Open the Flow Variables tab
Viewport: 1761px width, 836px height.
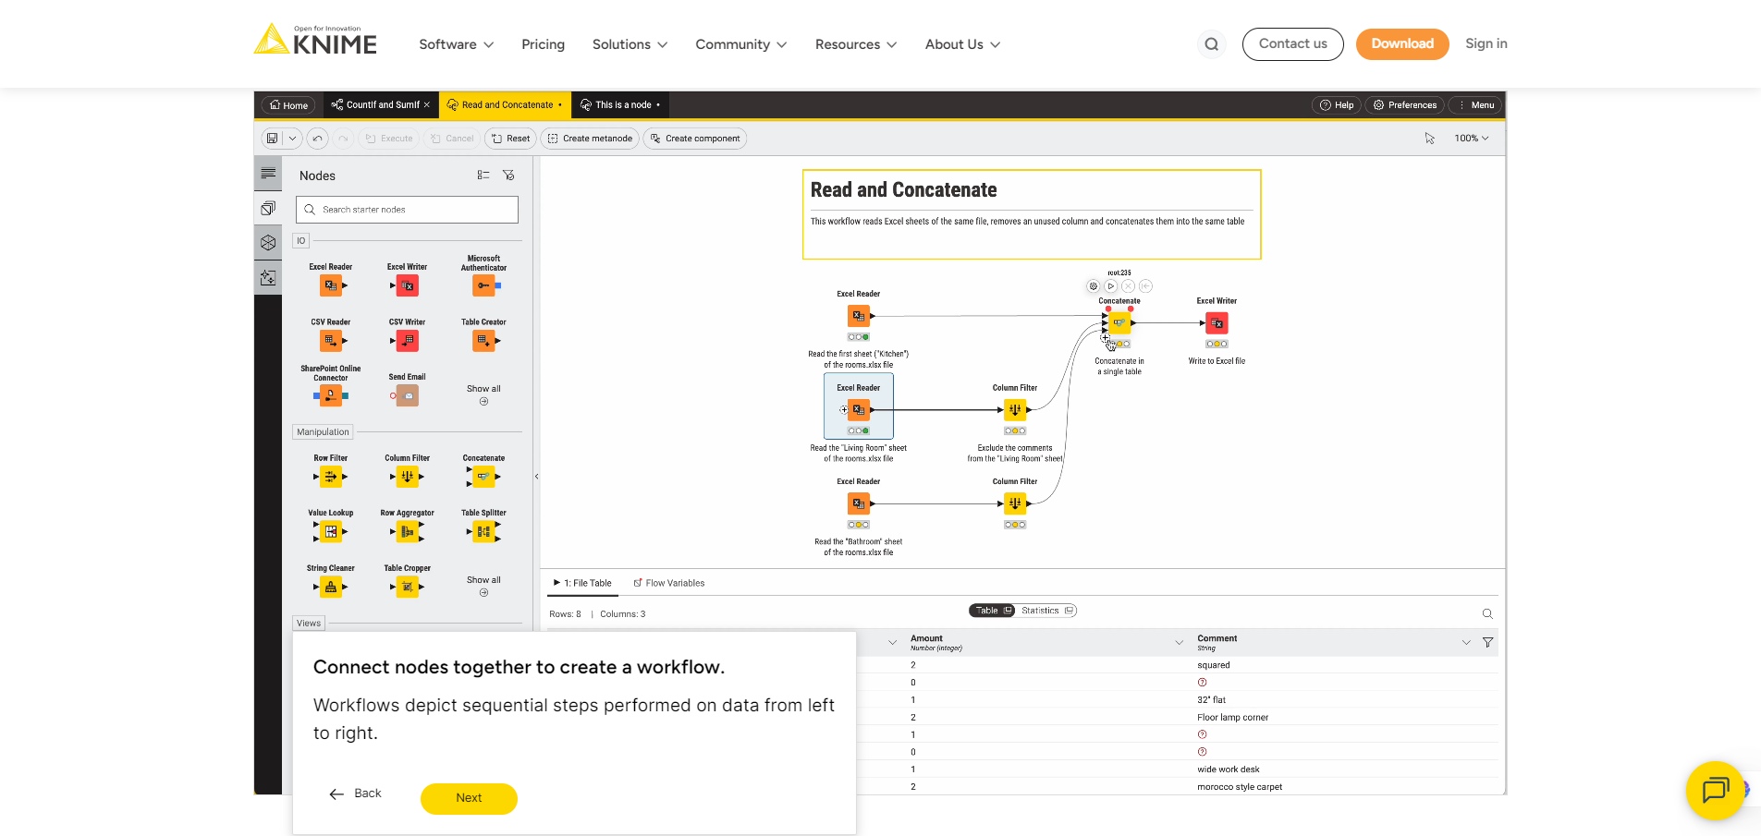tap(669, 583)
